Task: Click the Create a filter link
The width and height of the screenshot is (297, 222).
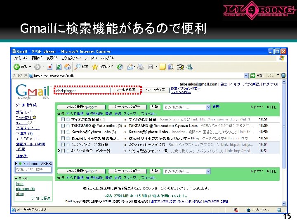Action: click(x=181, y=92)
